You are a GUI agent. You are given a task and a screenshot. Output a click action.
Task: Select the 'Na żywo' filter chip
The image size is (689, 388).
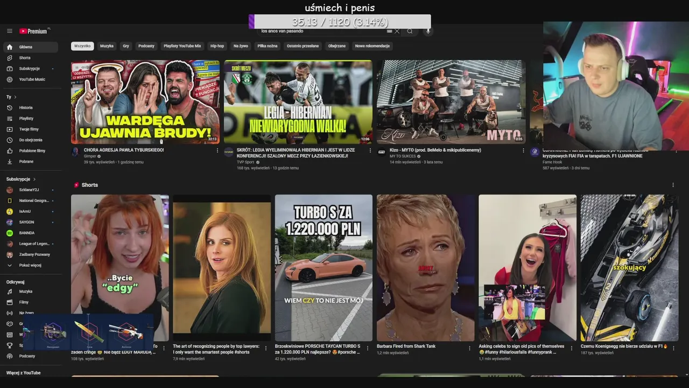(x=241, y=46)
